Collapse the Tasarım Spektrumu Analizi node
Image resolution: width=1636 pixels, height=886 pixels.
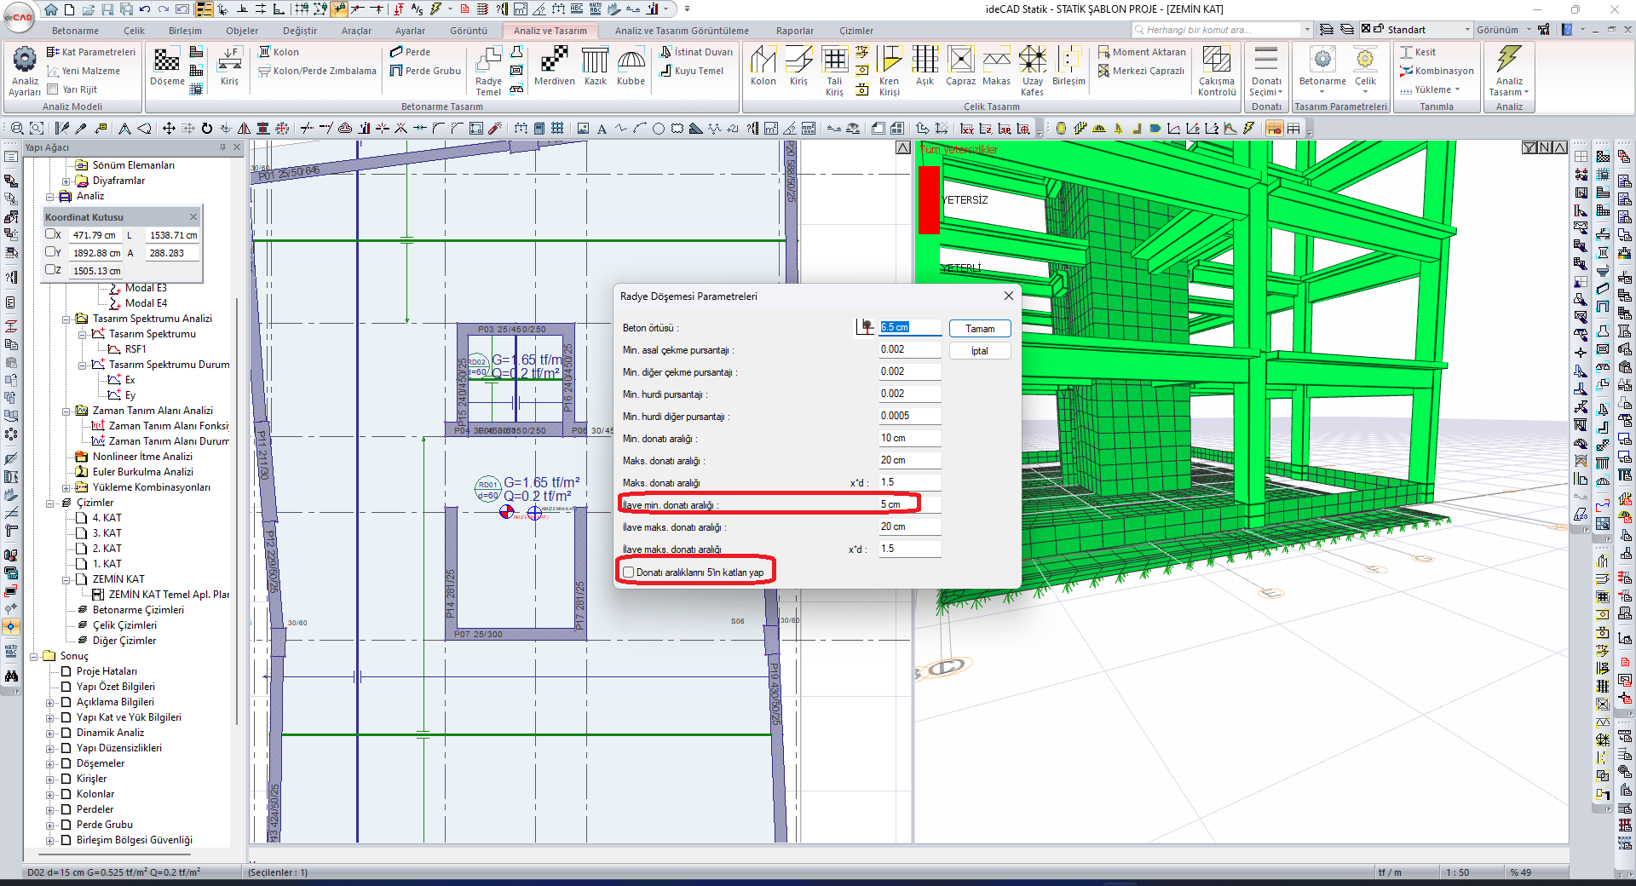point(66,319)
